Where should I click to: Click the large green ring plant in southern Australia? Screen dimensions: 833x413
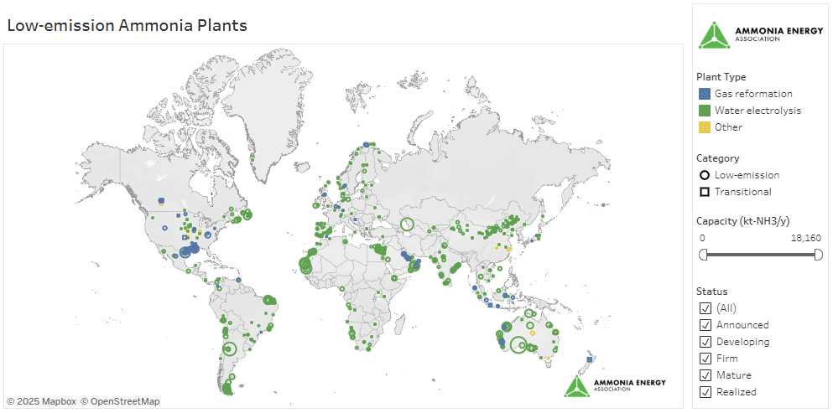point(518,345)
